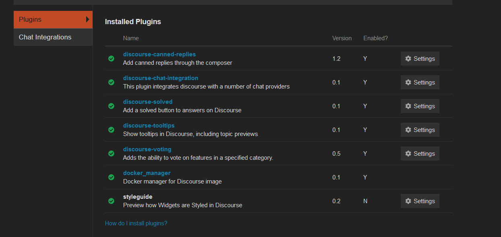The height and width of the screenshot is (237, 501).
Task: Open the Plugins sidebar tab
Action: [53, 19]
